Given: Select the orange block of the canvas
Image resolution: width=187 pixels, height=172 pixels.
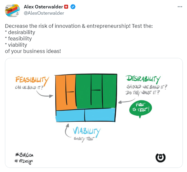Looking at the screenshot, I should [65, 92].
